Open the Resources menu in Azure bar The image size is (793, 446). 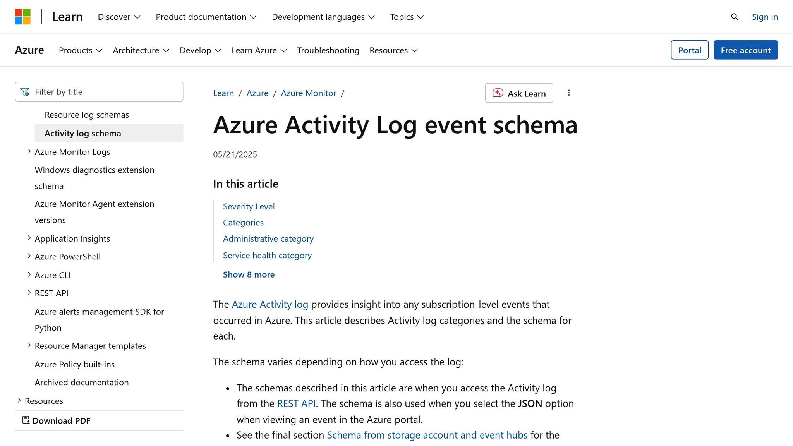[394, 50]
